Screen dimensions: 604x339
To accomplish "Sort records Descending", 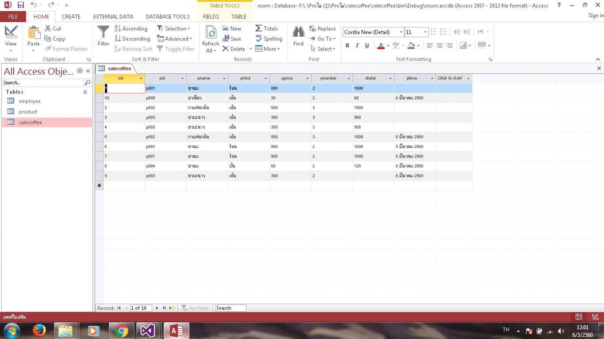I will [x=132, y=39].
